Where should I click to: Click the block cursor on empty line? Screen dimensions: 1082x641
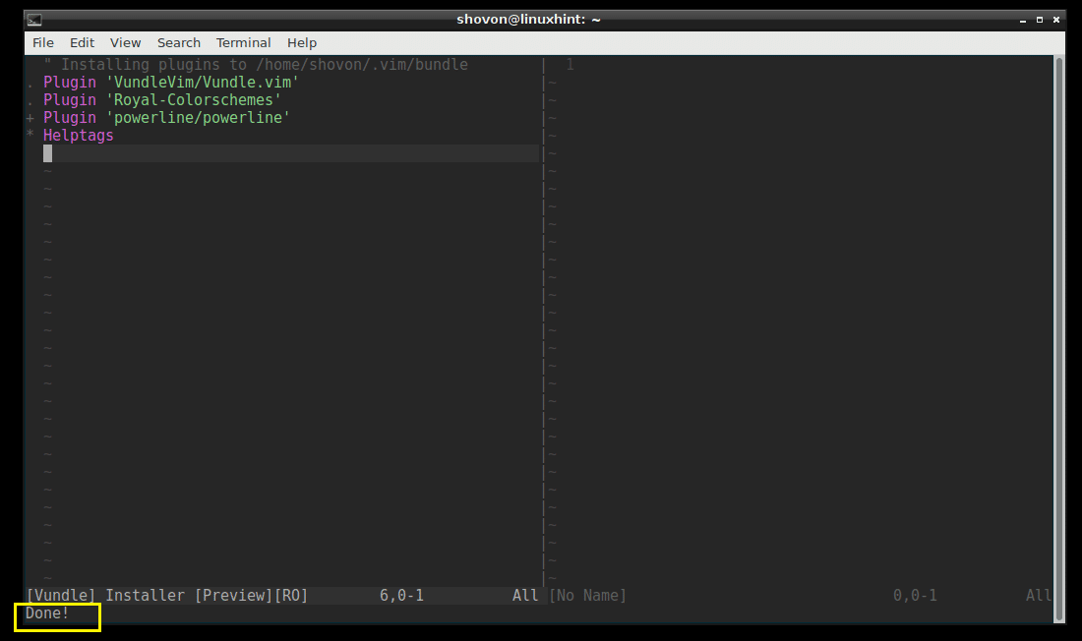pyautogui.click(x=47, y=153)
